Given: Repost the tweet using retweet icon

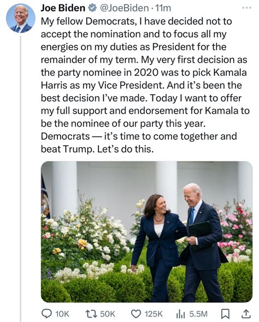Looking at the screenshot, I should (x=92, y=314).
